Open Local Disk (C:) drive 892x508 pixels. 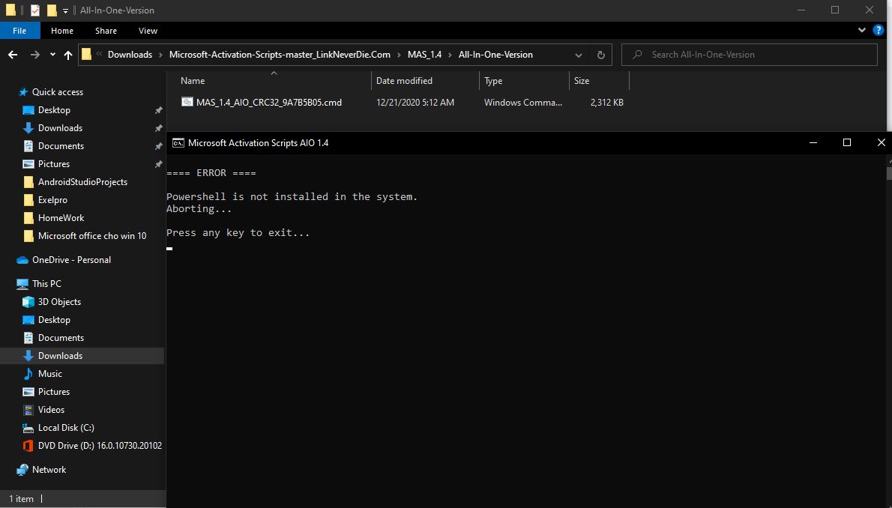66,428
